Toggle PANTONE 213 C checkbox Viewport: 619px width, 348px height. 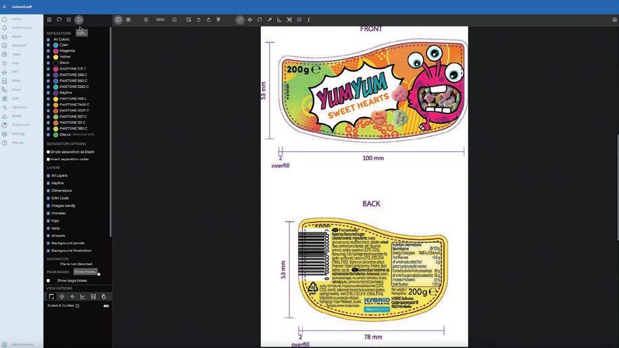48,69
